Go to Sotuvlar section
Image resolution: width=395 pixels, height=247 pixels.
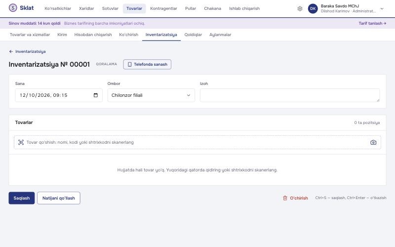pos(110,8)
